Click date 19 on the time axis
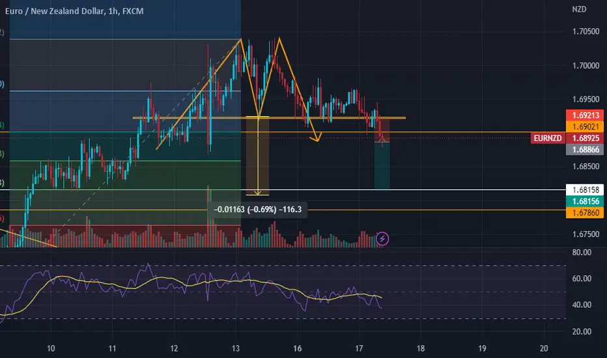 coord(482,348)
